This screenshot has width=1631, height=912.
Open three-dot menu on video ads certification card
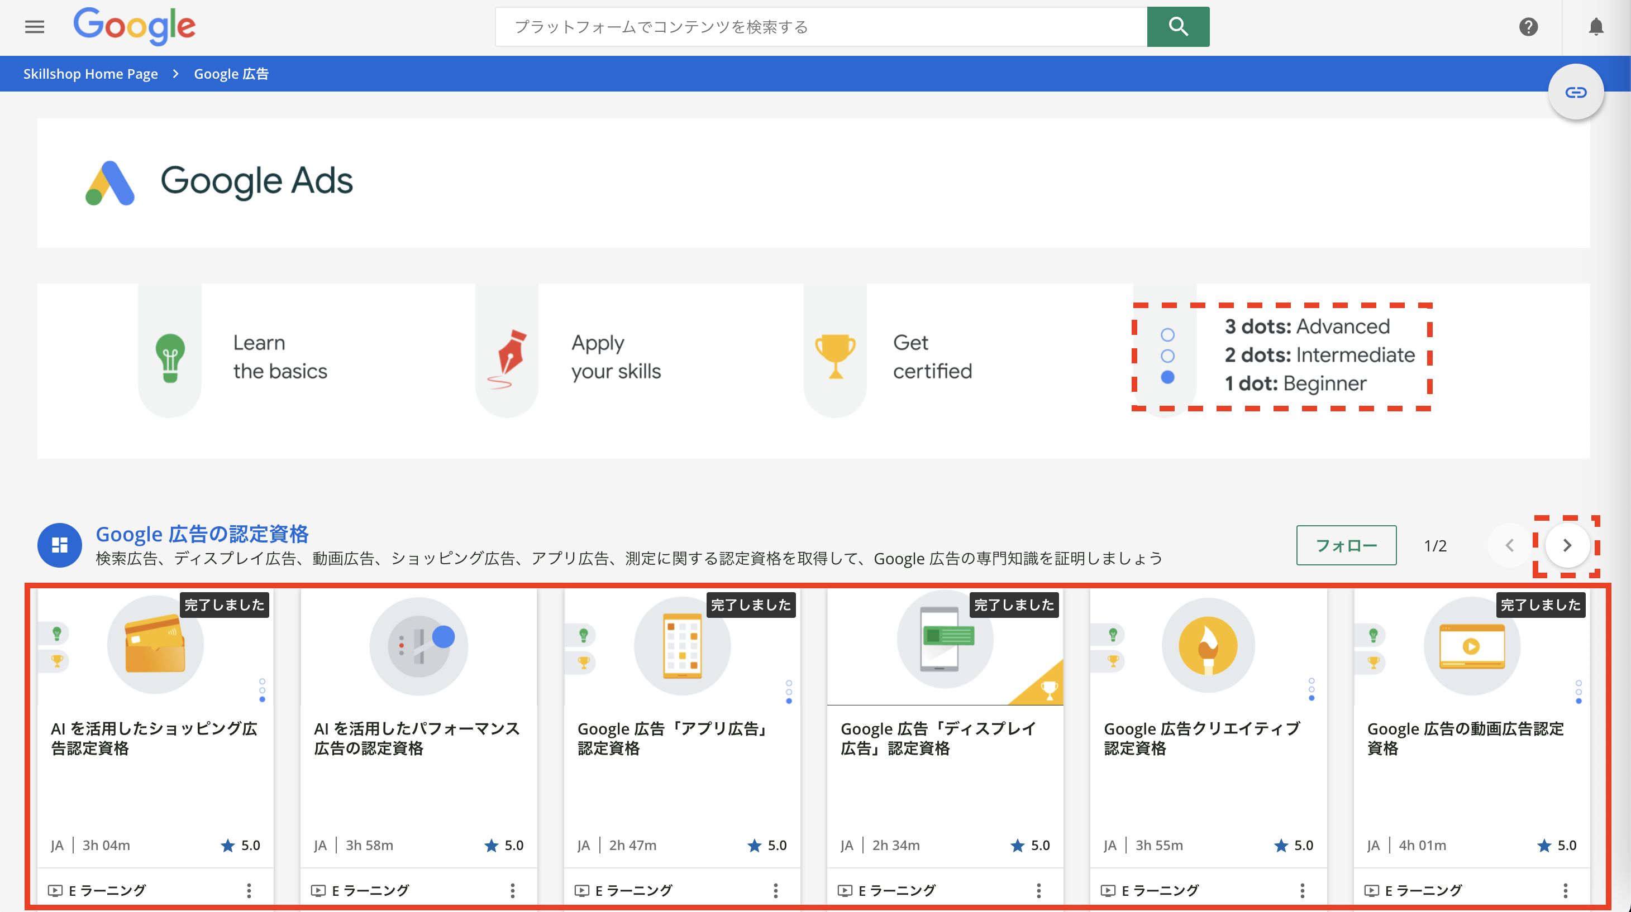pos(1565,890)
